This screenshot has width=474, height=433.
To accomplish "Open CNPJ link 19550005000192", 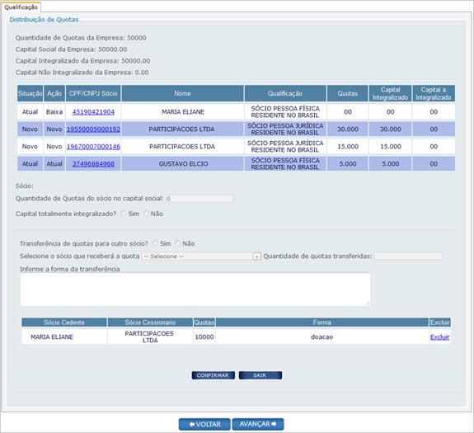I will [93, 129].
